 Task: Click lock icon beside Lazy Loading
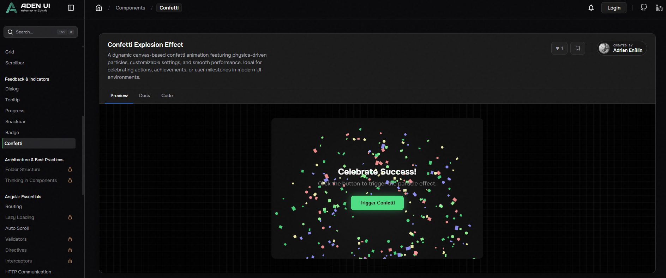pos(70,217)
